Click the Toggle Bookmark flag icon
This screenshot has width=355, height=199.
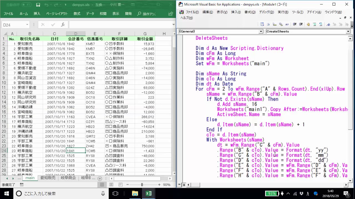(x=328, y=24)
